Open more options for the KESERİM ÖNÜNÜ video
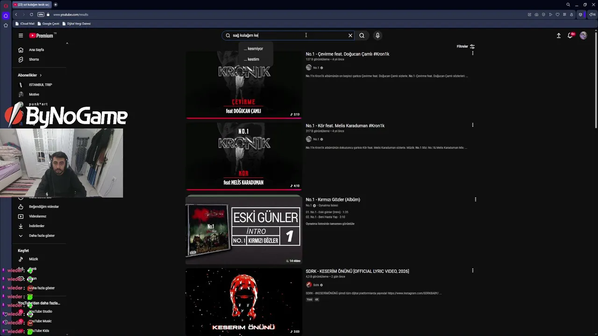The height and width of the screenshot is (336, 598). [472, 271]
